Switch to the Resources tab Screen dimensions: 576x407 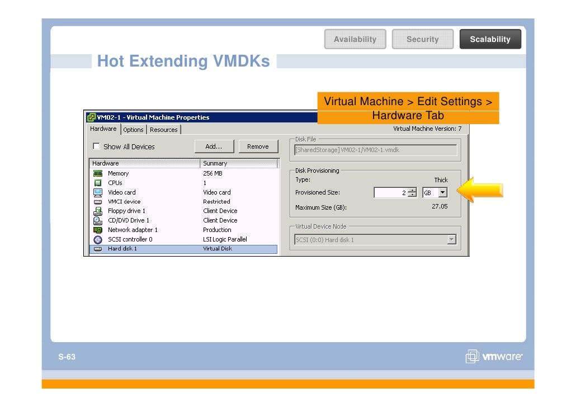click(163, 130)
